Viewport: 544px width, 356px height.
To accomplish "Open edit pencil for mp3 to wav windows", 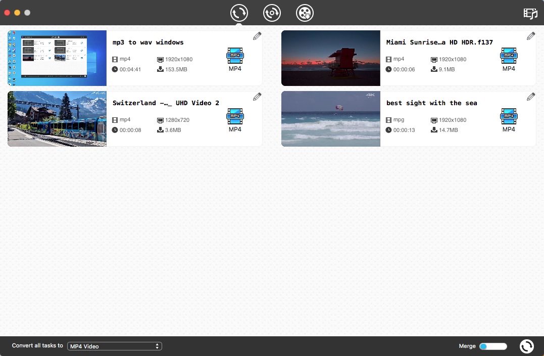I will [257, 35].
